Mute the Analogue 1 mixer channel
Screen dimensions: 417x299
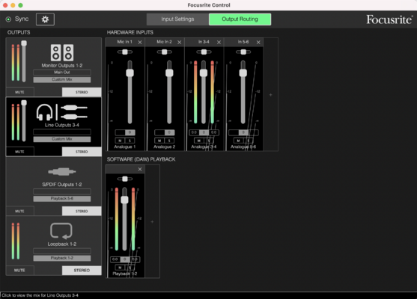[x=120, y=141]
